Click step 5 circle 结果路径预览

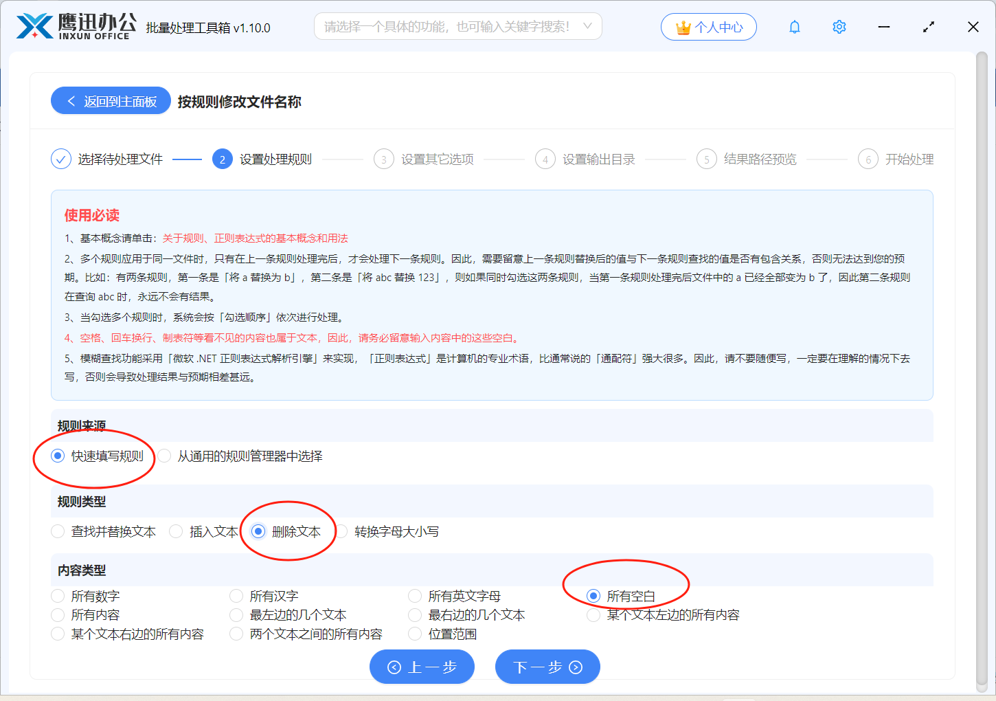[707, 159]
